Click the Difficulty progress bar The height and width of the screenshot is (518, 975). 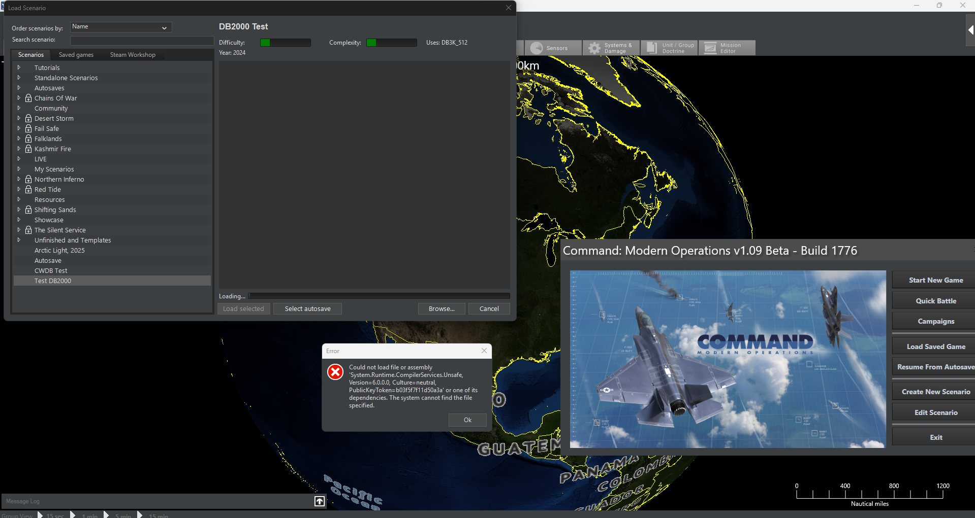click(285, 43)
